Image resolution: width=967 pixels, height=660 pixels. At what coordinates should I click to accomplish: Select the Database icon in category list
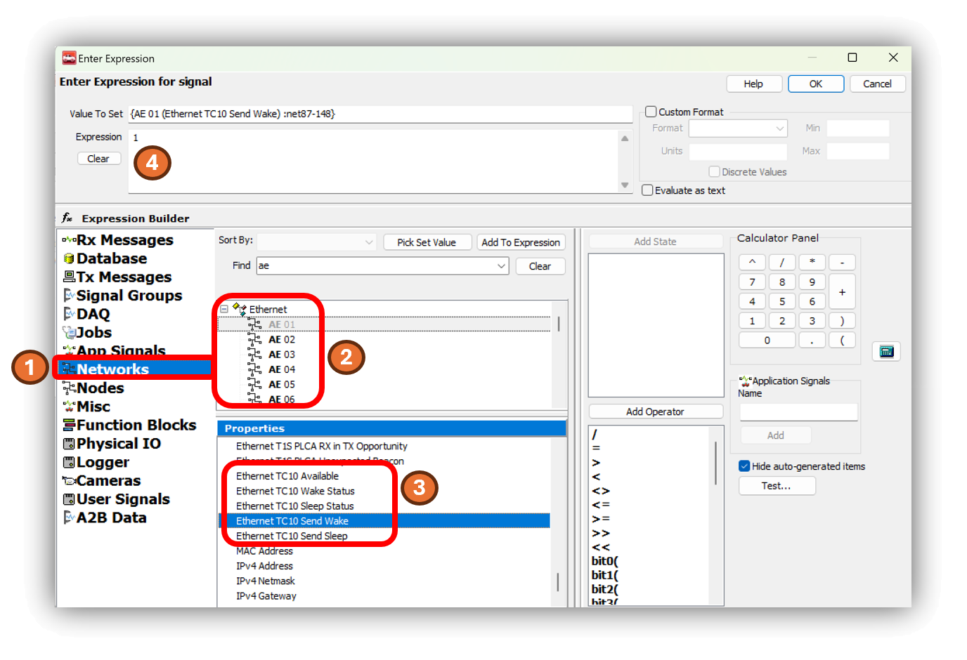(x=69, y=259)
